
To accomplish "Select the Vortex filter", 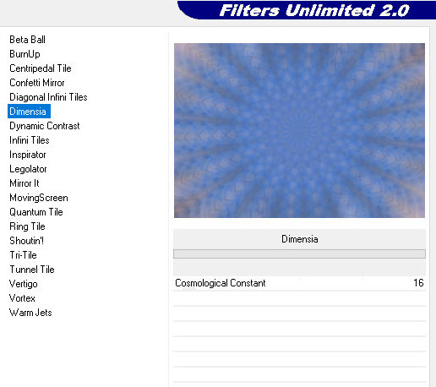I will (22, 298).
